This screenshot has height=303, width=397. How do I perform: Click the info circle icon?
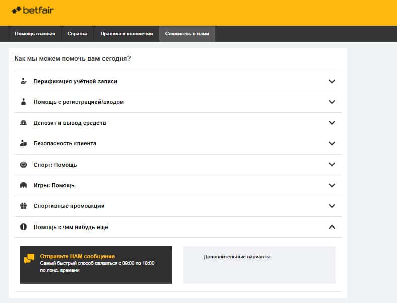point(23,226)
